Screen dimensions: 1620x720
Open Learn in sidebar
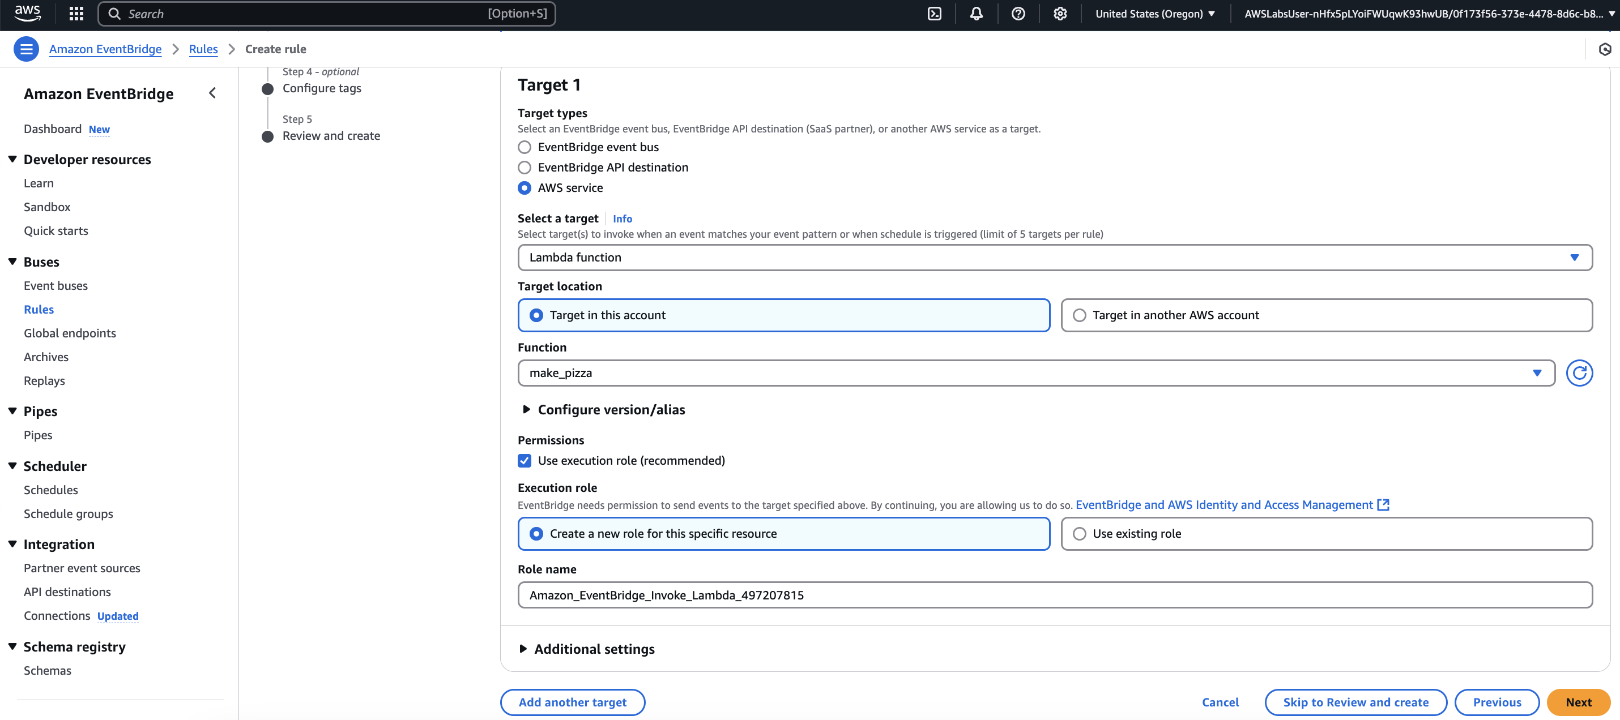(39, 183)
